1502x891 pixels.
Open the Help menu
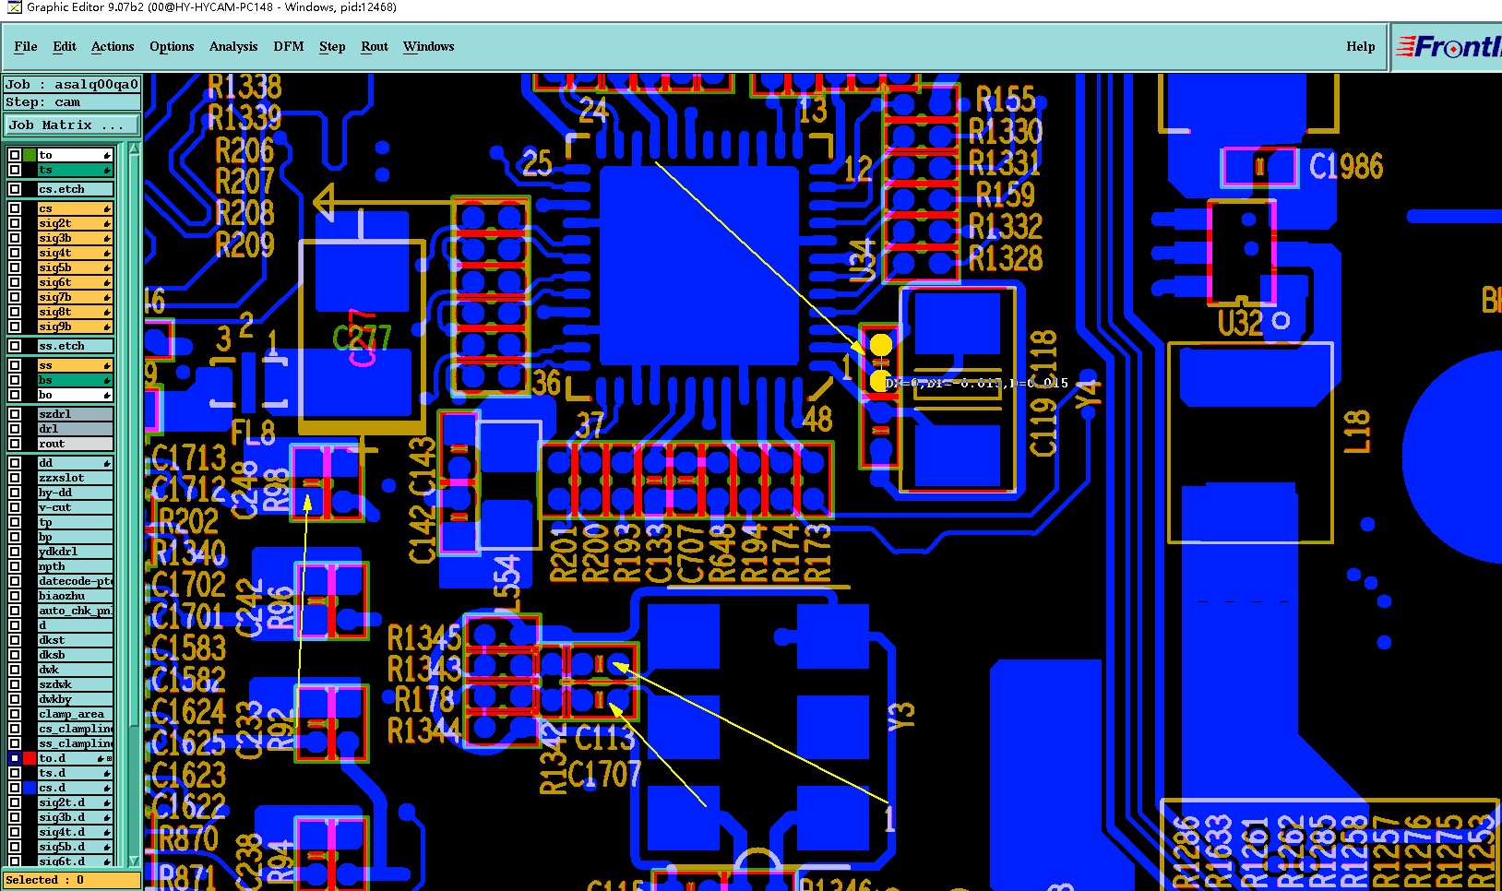pyautogui.click(x=1361, y=46)
